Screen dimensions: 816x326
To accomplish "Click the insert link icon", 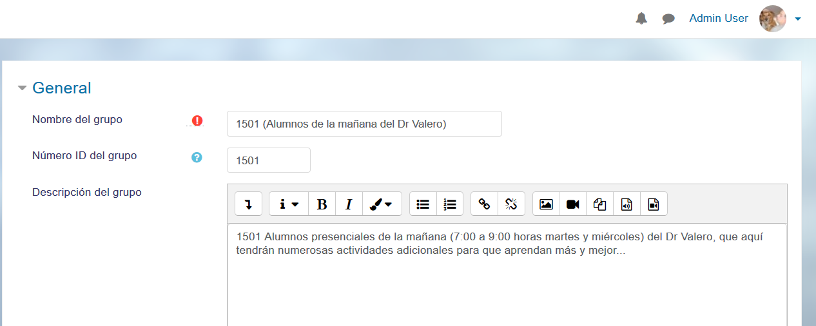I will 484,204.
